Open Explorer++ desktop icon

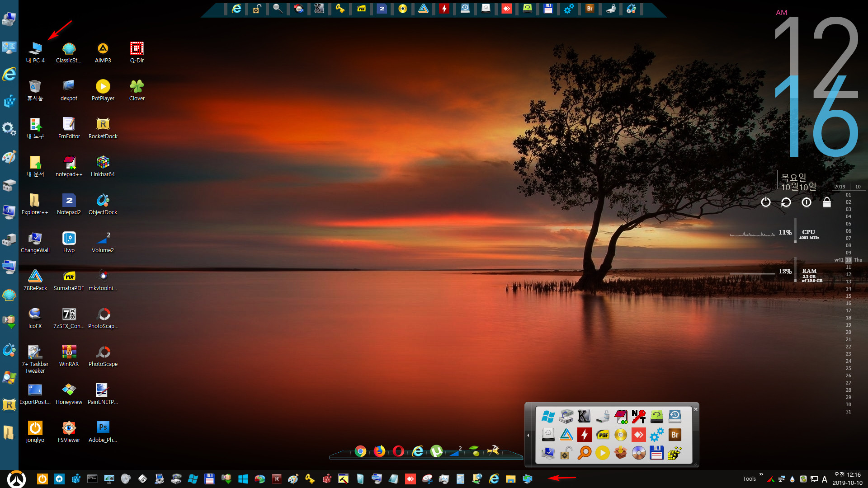tap(35, 204)
